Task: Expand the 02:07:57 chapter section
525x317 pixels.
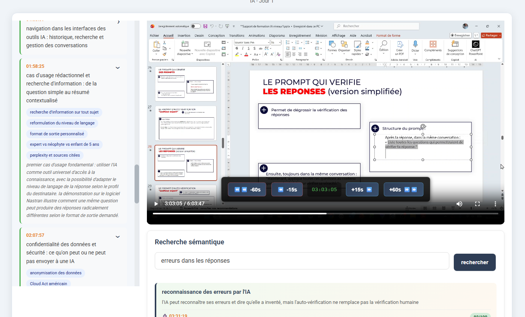Action: point(118,237)
